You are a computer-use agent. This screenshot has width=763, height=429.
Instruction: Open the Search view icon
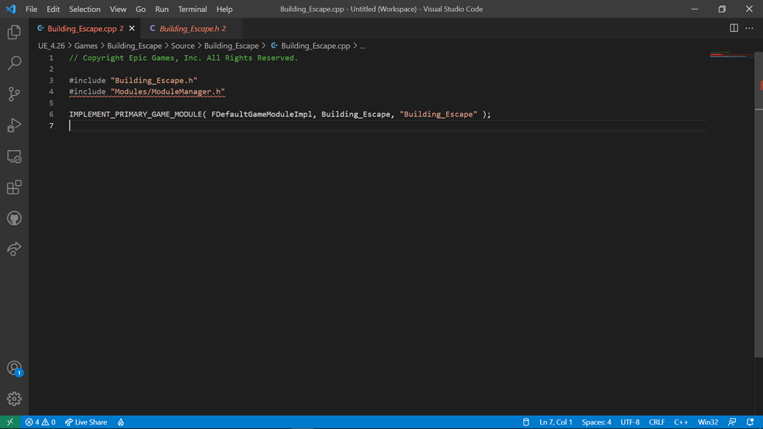[14, 63]
